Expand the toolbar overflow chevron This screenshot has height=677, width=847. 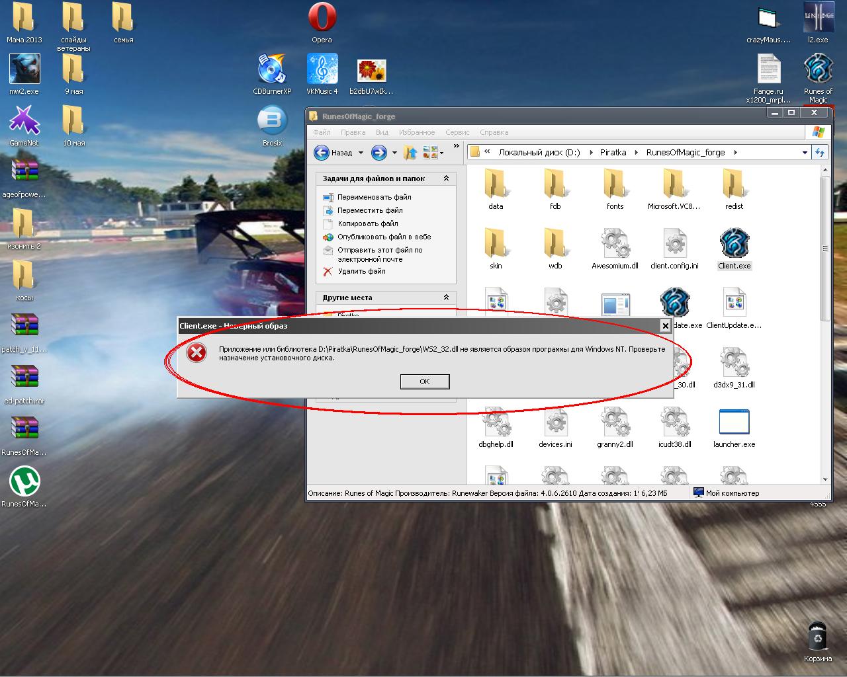tap(456, 146)
